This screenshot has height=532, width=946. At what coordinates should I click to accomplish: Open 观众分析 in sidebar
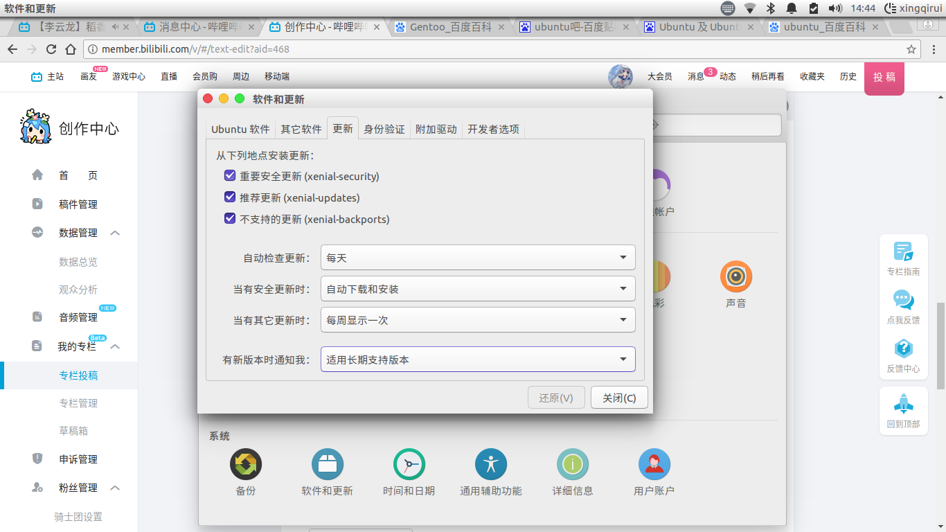point(78,290)
